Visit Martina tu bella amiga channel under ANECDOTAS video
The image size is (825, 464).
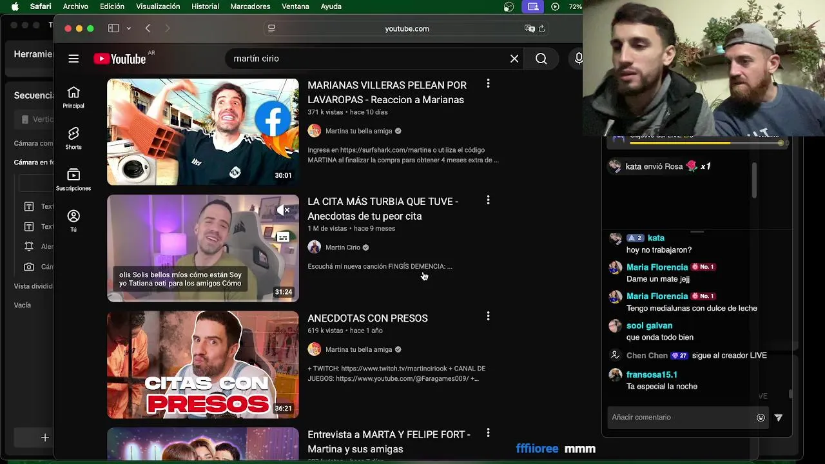[x=358, y=349]
